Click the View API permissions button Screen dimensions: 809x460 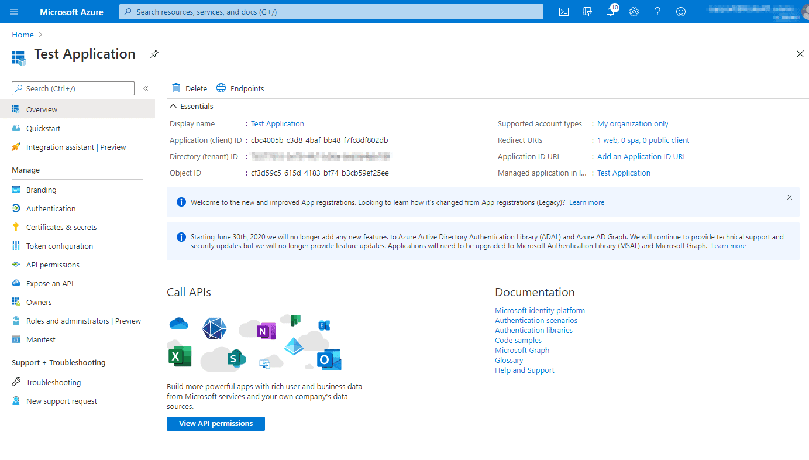point(216,424)
